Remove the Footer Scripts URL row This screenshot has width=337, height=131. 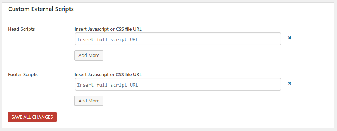click(290, 83)
